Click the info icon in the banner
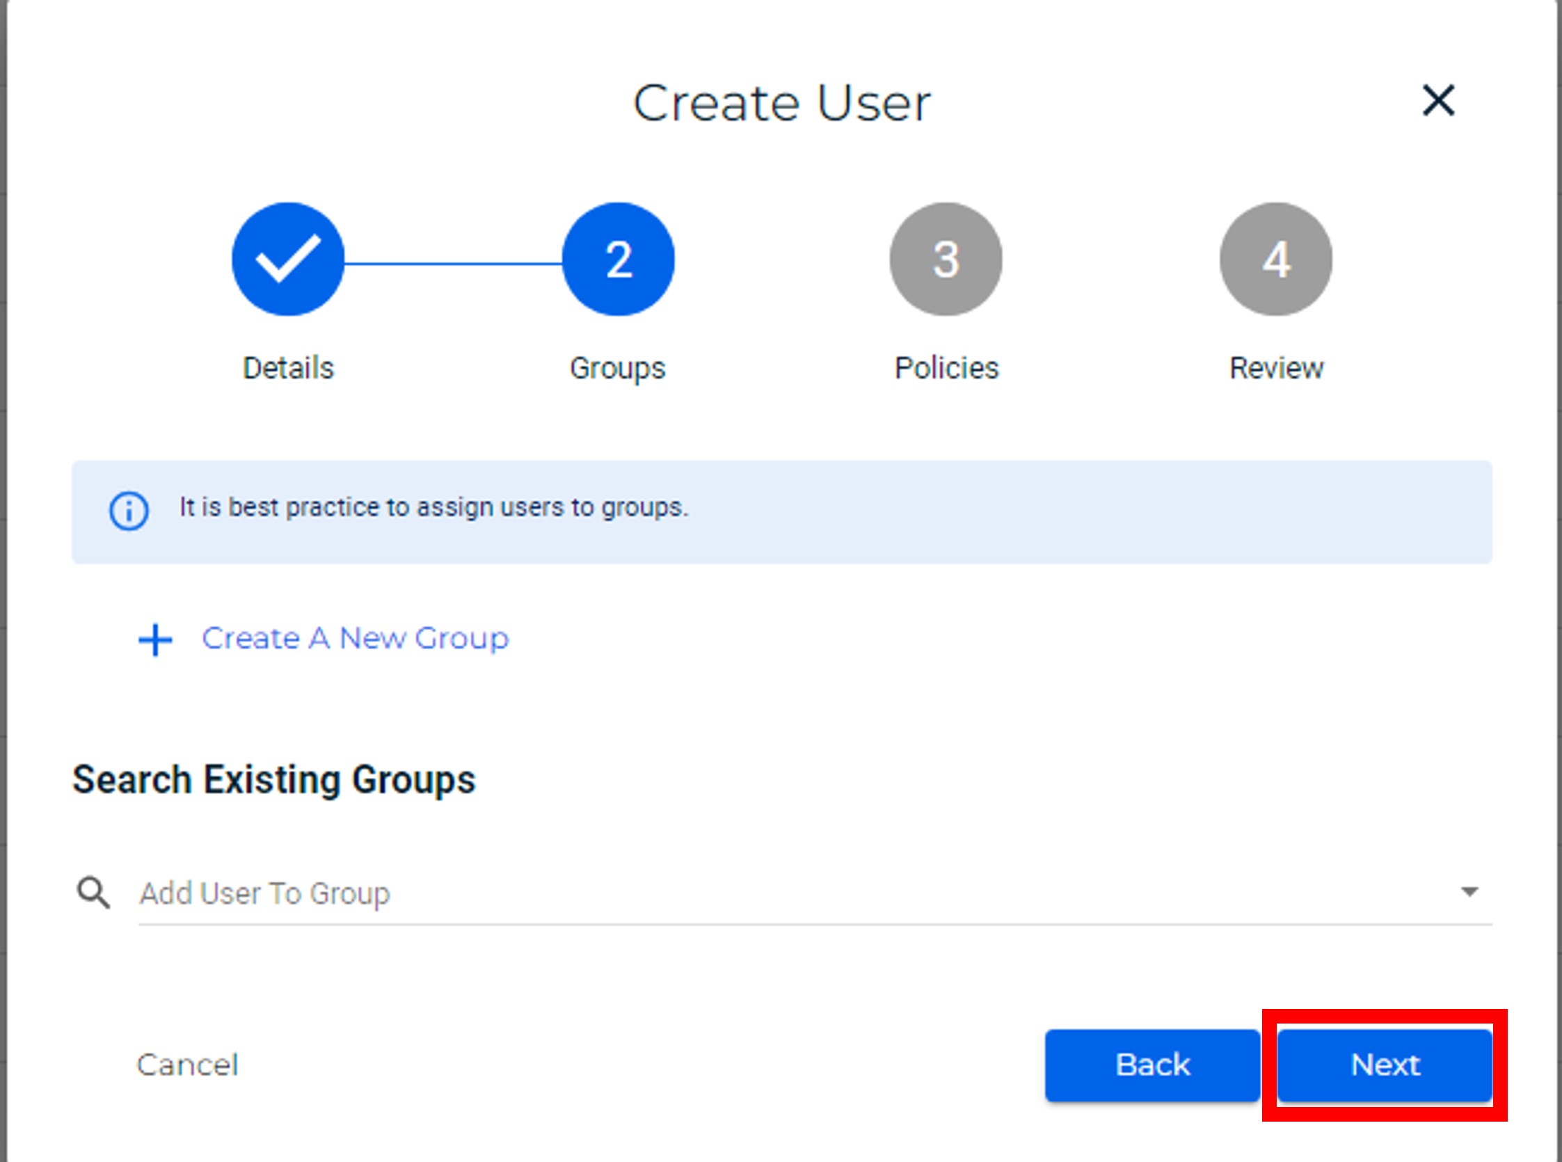This screenshot has width=1562, height=1162. point(129,511)
